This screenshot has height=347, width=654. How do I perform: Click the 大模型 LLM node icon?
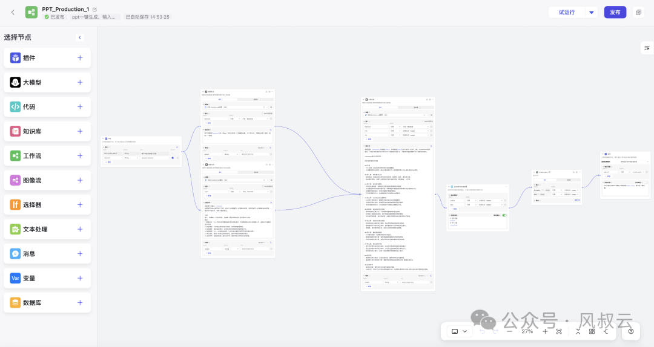(x=15, y=82)
